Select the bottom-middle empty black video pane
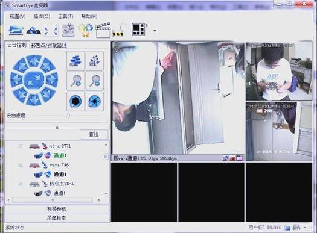This screenshot has height=233, width=317. (211, 192)
